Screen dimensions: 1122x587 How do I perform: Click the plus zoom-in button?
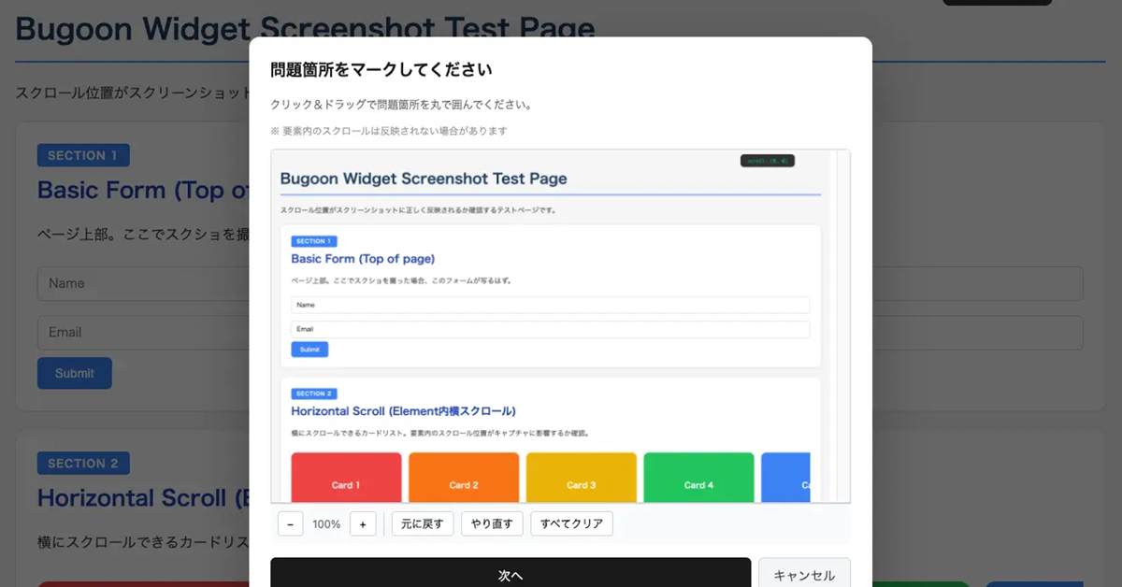point(363,524)
